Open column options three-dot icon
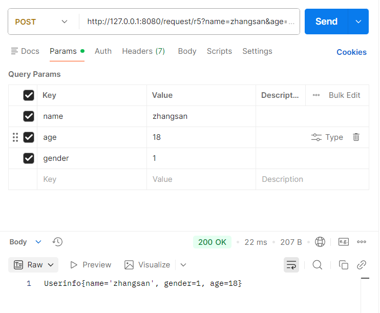380x313 pixels. [316, 95]
